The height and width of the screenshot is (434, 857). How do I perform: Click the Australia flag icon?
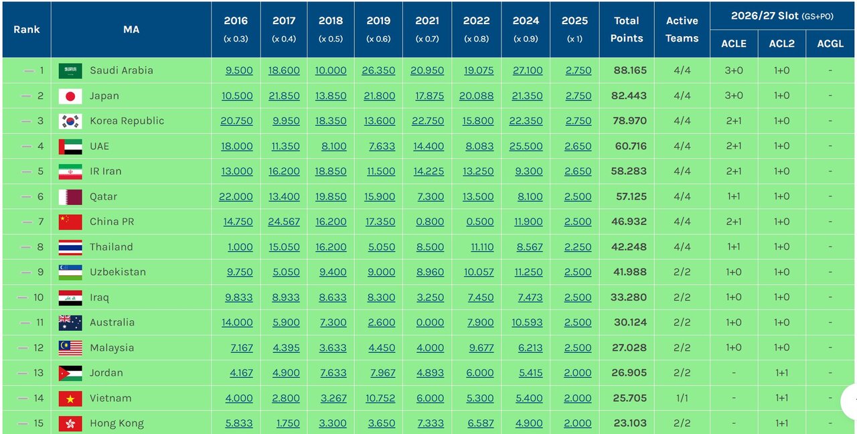click(x=70, y=323)
